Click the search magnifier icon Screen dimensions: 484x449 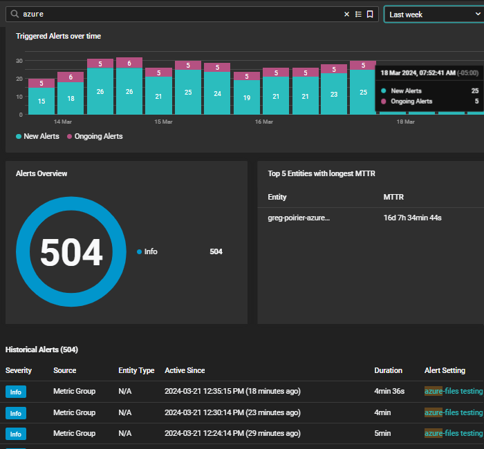pos(15,14)
